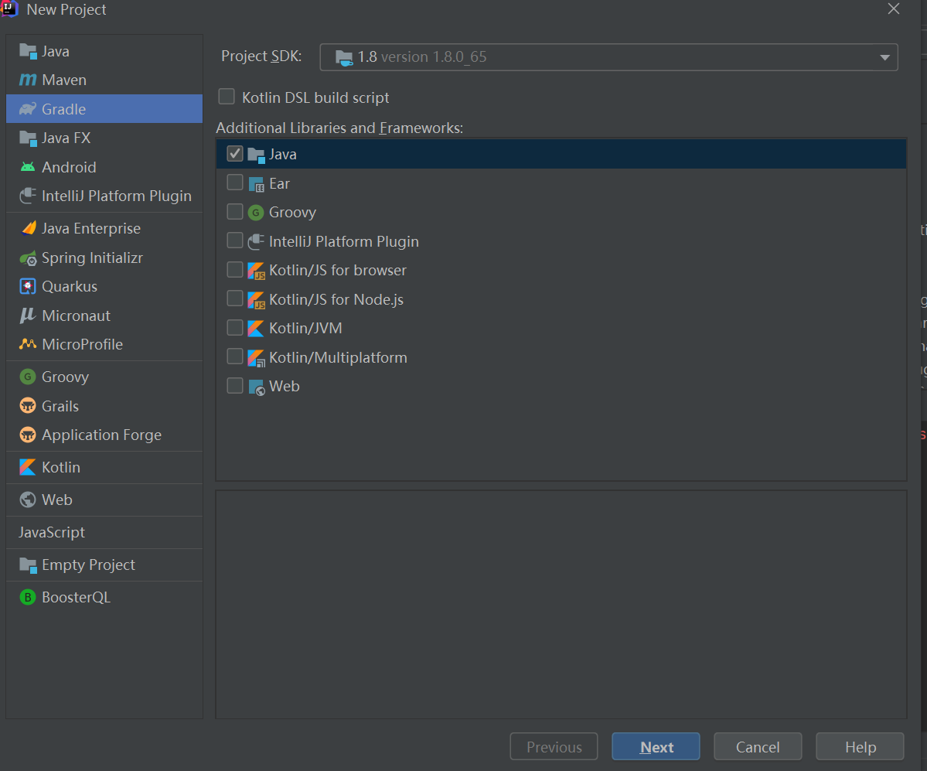Click the Quarkus icon

(x=28, y=286)
